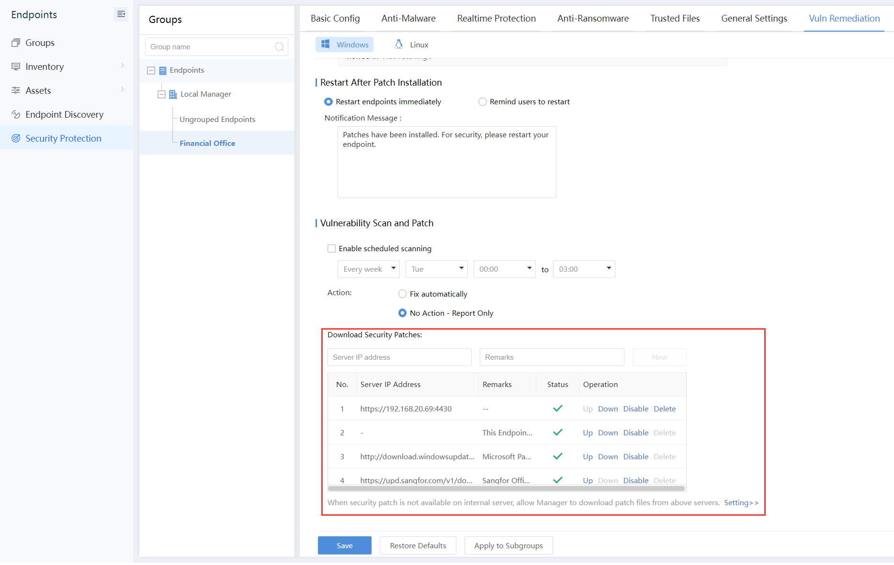The height and width of the screenshot is (565, 894).
Task: Click the Security Protection shield icon
Action: click(x=16, y=138)
